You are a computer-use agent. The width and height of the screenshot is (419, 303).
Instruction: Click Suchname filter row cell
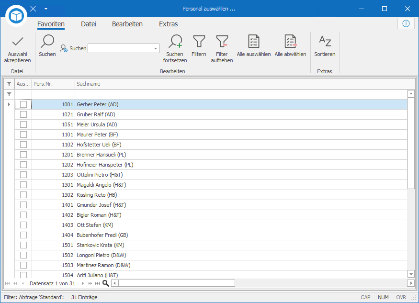pos(241,94)
